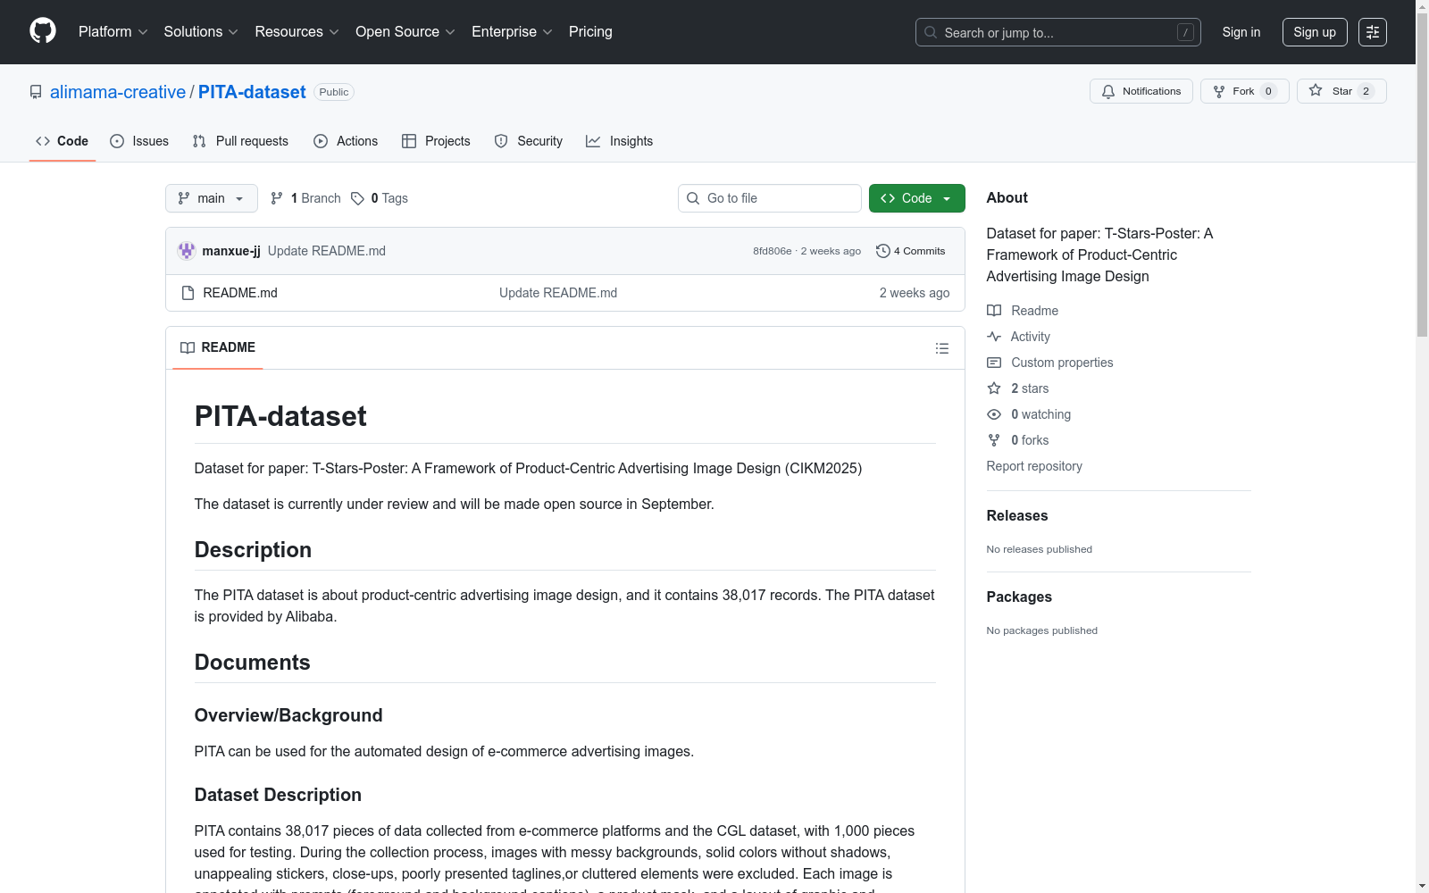Click the Custom properties icon

tap(994, 363)
